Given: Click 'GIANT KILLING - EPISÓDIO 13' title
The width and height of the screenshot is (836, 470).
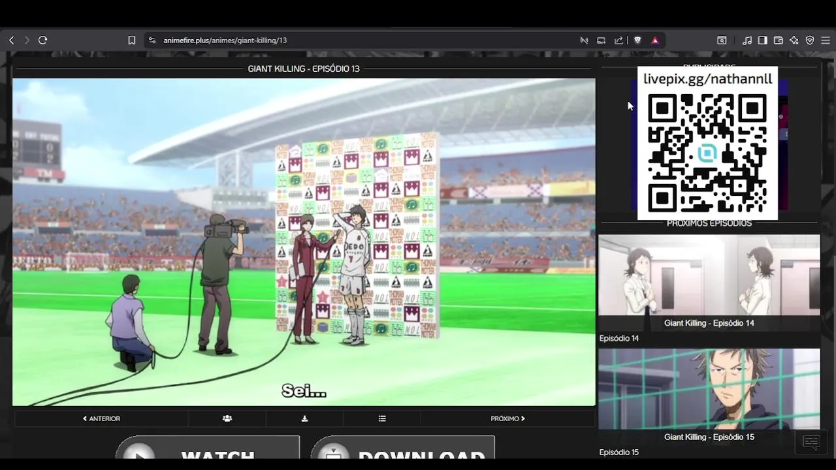Looking at the screenshot, I should (x=304, y=69).
